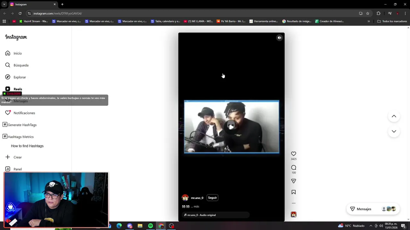Click How to find Hashtags link
This screenshot has width=410, height=230.
27,146
